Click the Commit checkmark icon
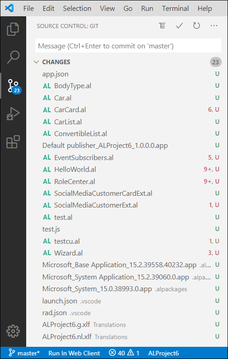Screen dimensions: 228x359 (x=179, y=26)
